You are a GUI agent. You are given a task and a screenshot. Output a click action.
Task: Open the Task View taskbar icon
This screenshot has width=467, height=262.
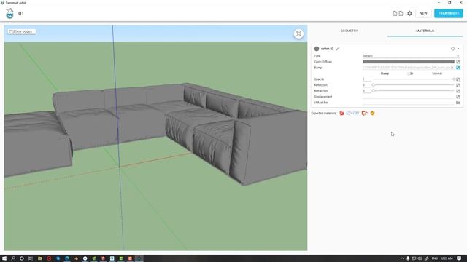(x=31, y=258)
